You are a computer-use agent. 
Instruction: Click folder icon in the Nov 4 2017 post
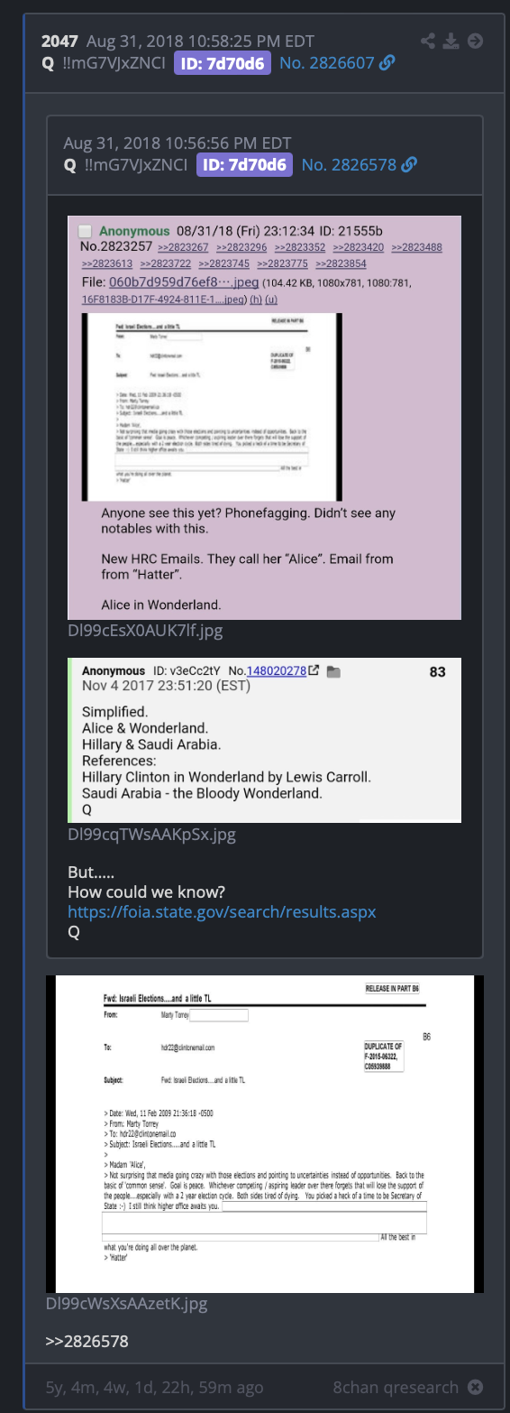(333, 671)
